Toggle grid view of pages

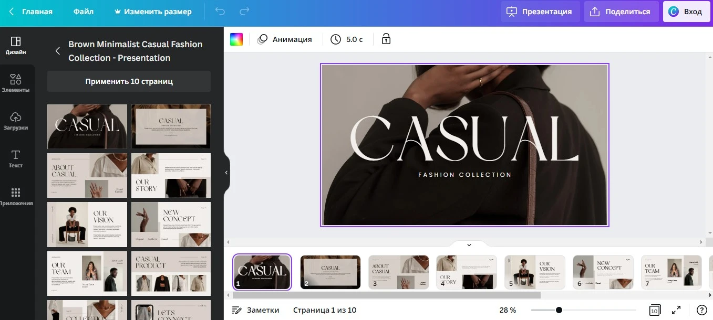point(654,310)
